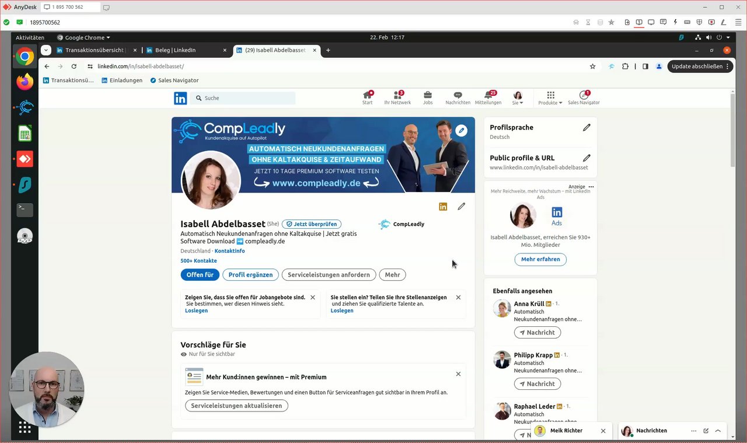Open the Sales Navigator bookmark
The image size is (747, 443).
point(174,80)
